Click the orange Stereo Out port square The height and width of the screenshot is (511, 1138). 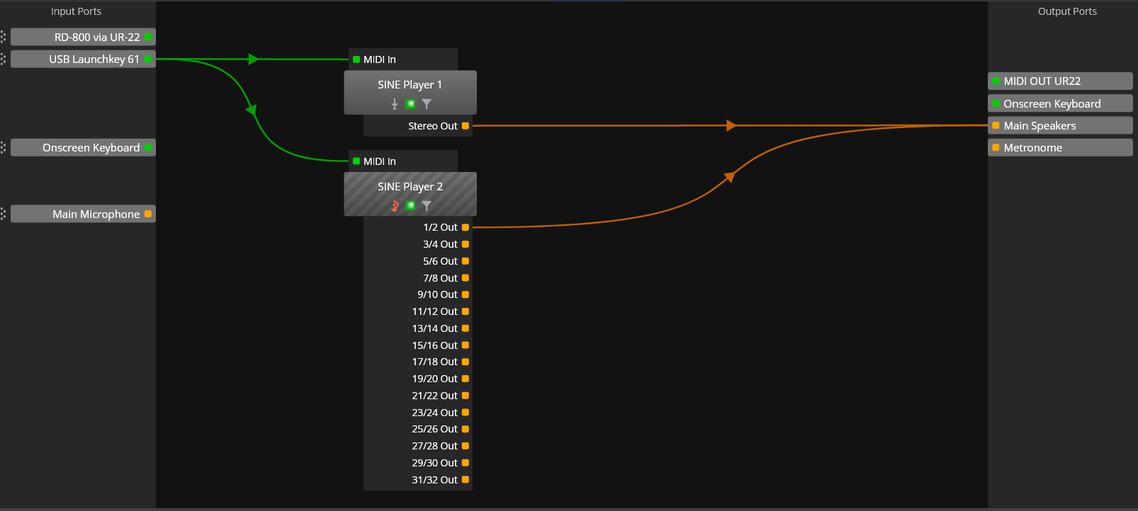coord(466,126)
